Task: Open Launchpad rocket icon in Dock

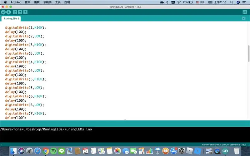Action: [29, 151]
